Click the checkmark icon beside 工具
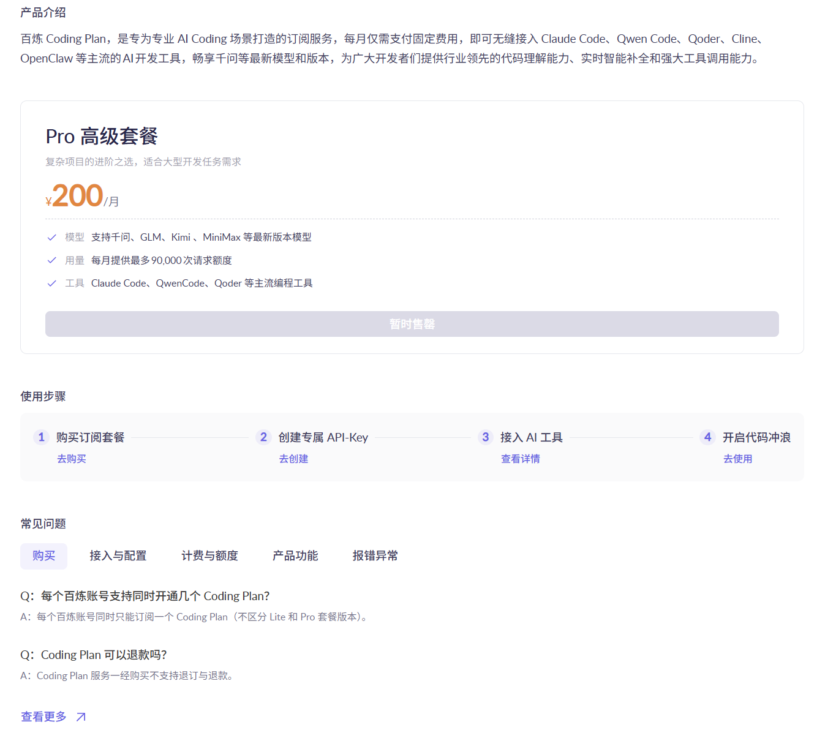 pos(52,283)
